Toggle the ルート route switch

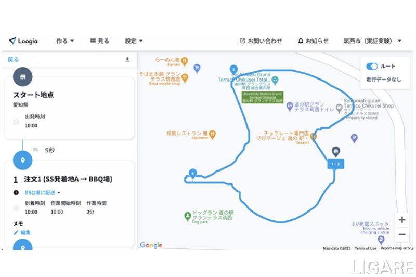(x=372, y=67)
